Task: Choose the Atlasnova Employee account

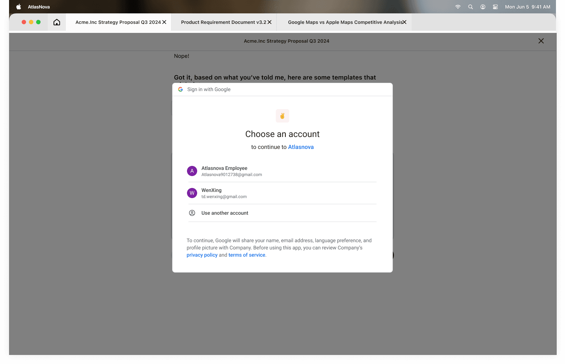Action: [282, 171]
